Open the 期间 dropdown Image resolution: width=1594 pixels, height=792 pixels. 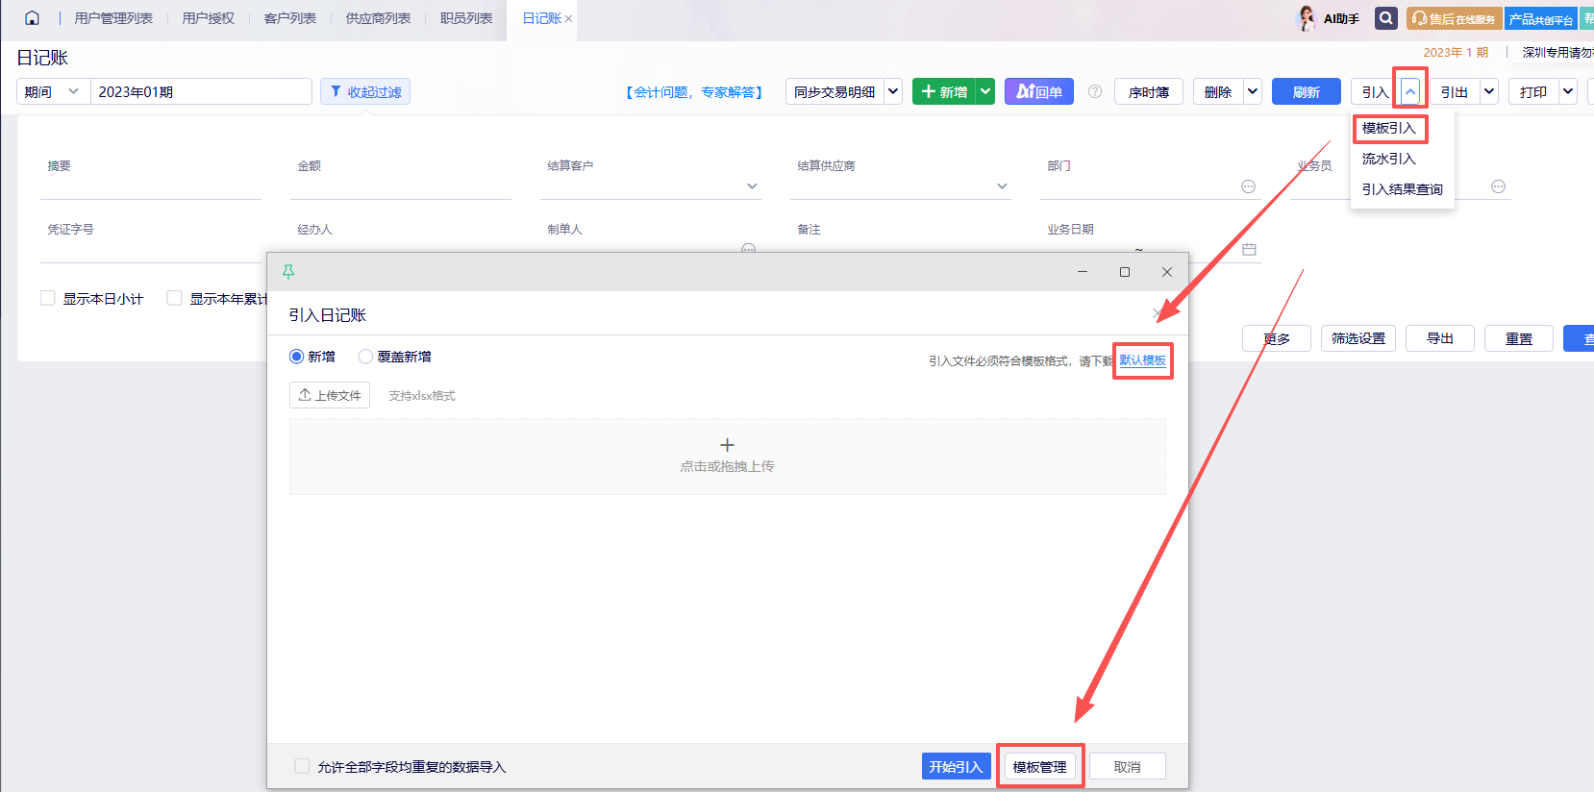[54, 91]
